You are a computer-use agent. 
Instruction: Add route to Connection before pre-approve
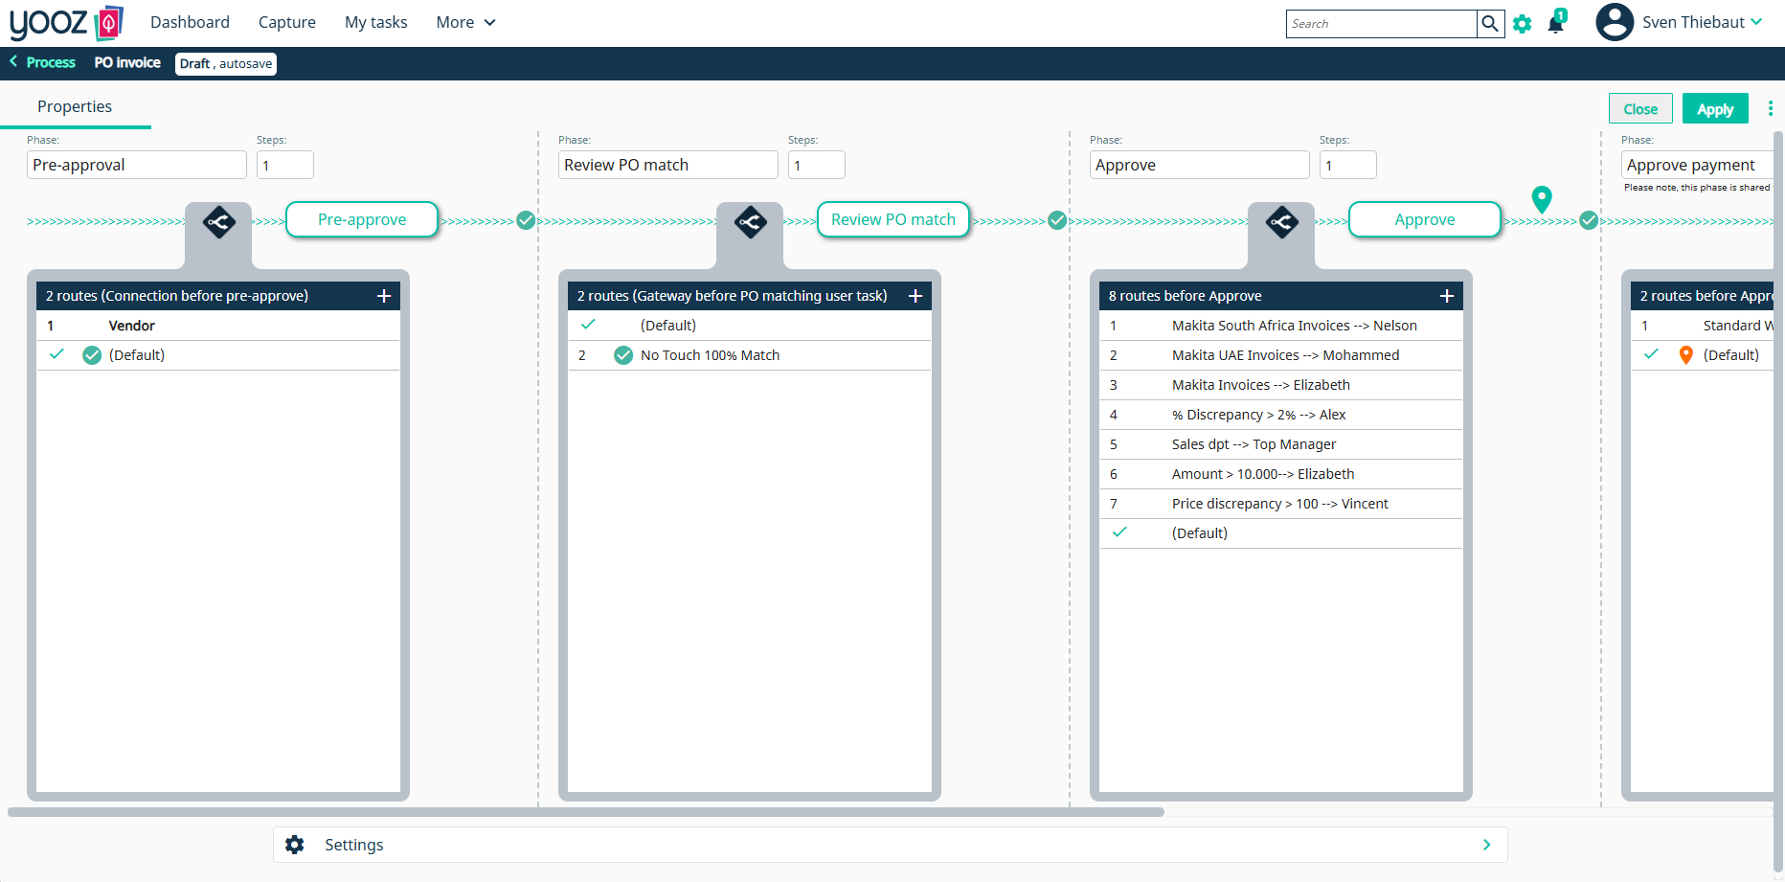[x=384, y=296]
